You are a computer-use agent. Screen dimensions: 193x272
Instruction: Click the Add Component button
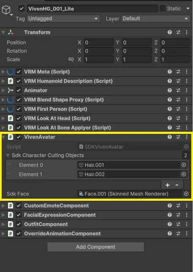coord(96,247)
